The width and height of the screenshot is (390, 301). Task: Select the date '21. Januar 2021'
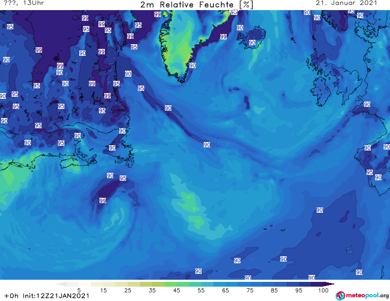tap(346, 3)
